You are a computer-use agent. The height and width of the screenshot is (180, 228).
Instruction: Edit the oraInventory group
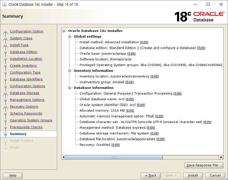click(129, 82)
